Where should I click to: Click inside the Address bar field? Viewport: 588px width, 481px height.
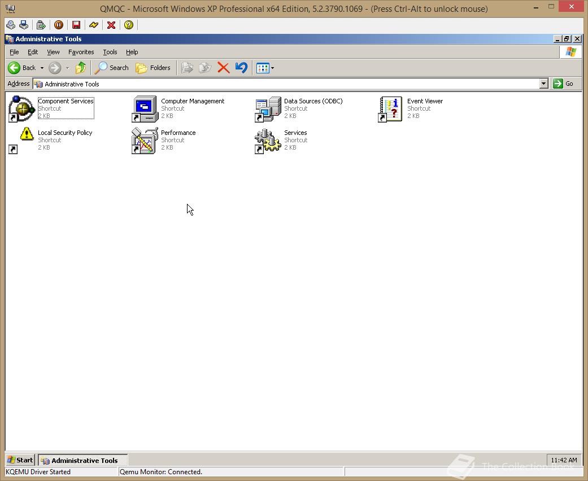coord(226,84)
